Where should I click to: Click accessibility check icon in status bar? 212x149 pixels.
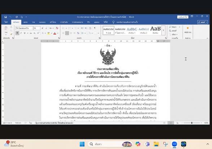click(36, 123)
